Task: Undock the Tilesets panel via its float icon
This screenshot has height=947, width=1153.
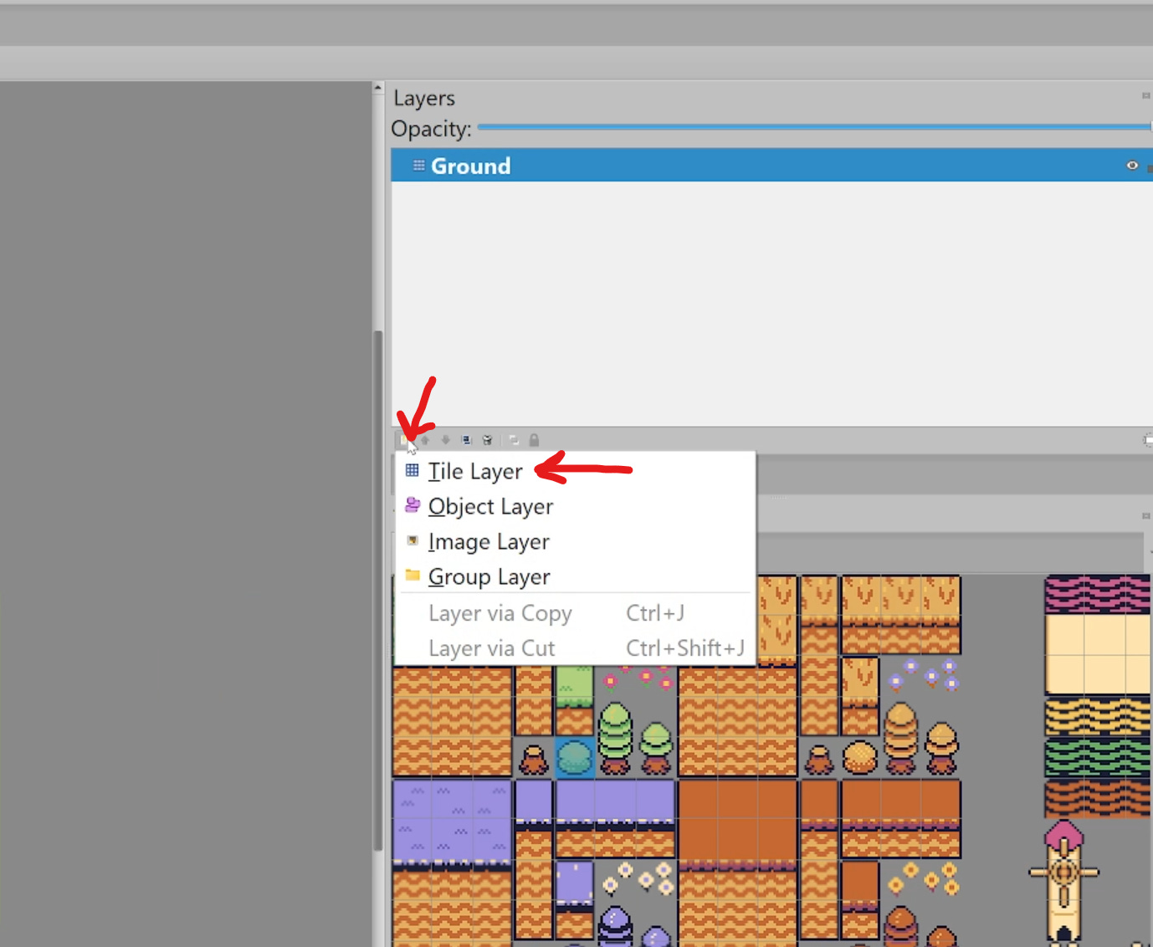Action: tap(1146, 516)
